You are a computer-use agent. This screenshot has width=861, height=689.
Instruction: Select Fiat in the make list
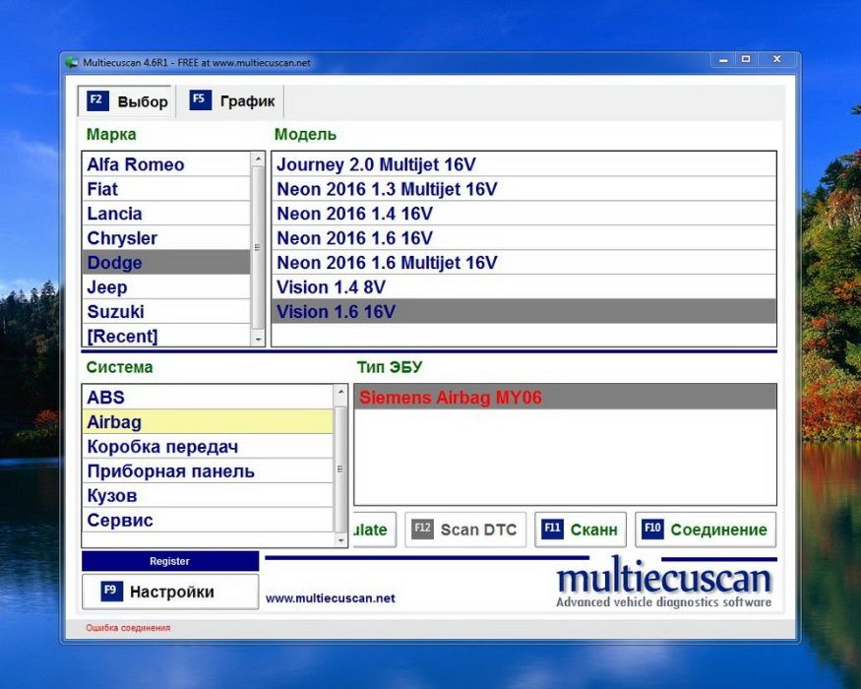point(166,189)
